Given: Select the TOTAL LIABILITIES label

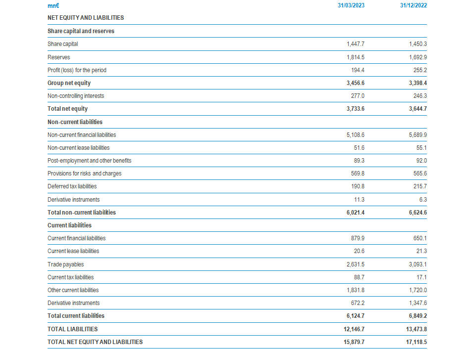Looking at the screenshot, I should [72, 329].
